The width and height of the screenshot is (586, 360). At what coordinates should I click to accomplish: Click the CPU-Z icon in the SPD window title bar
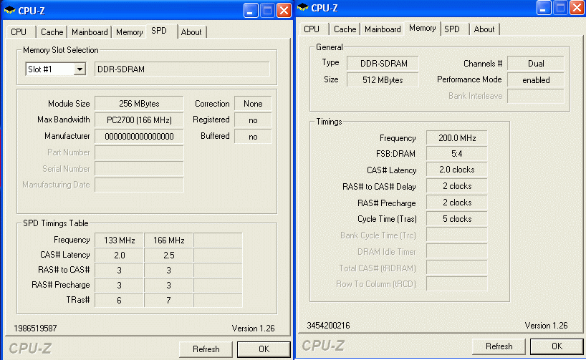click(10, 11)
